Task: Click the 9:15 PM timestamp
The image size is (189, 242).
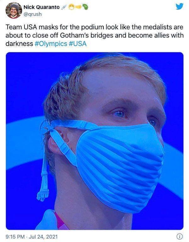Action: [15, 237]
